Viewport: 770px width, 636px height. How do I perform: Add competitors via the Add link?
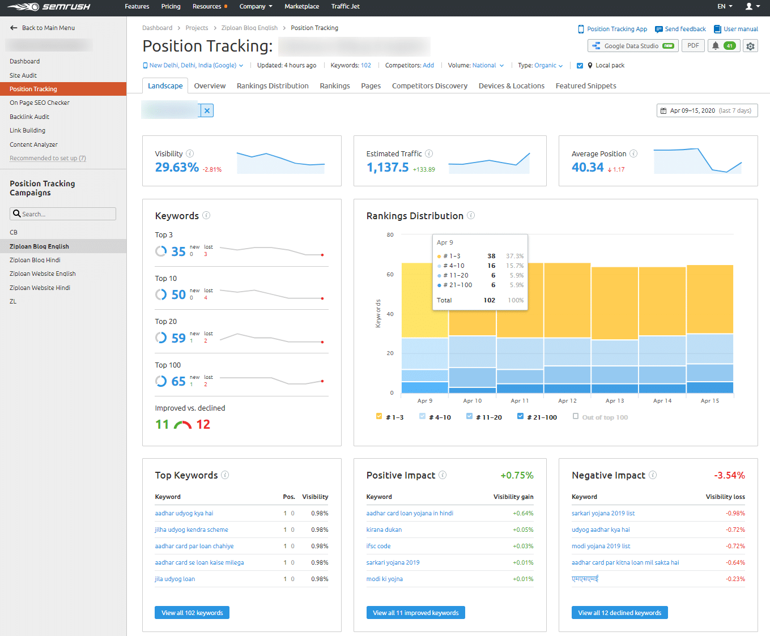click(428, 65)
